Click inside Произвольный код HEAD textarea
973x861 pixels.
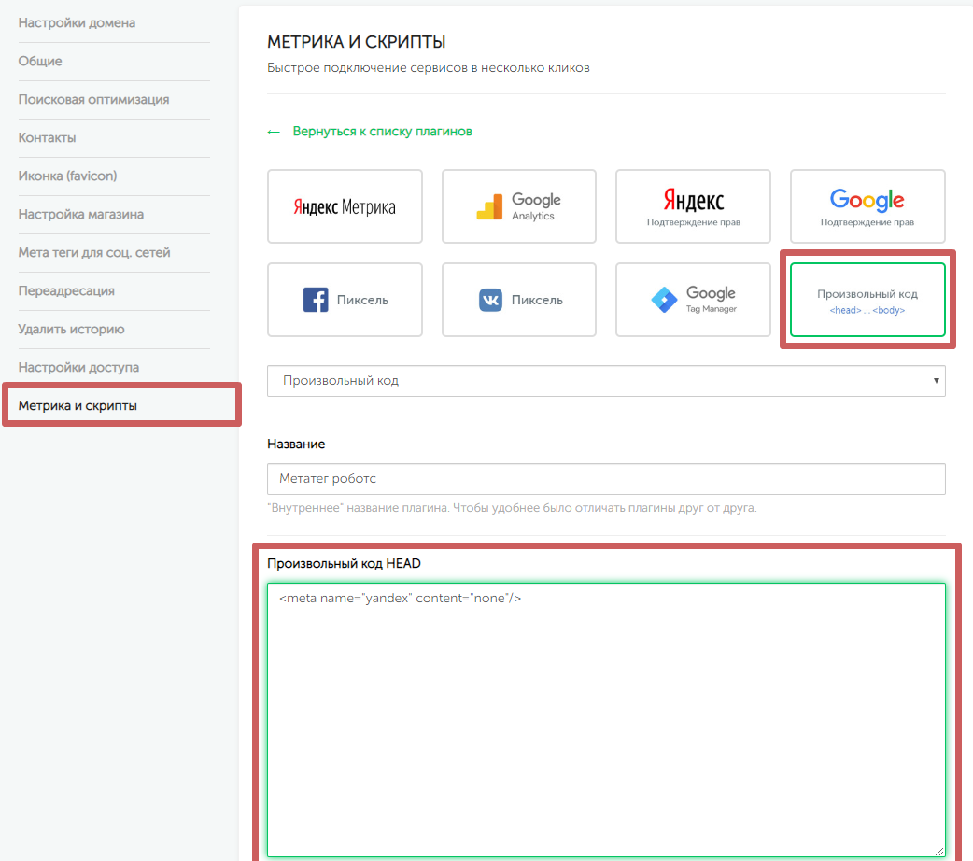pos(606,719)
